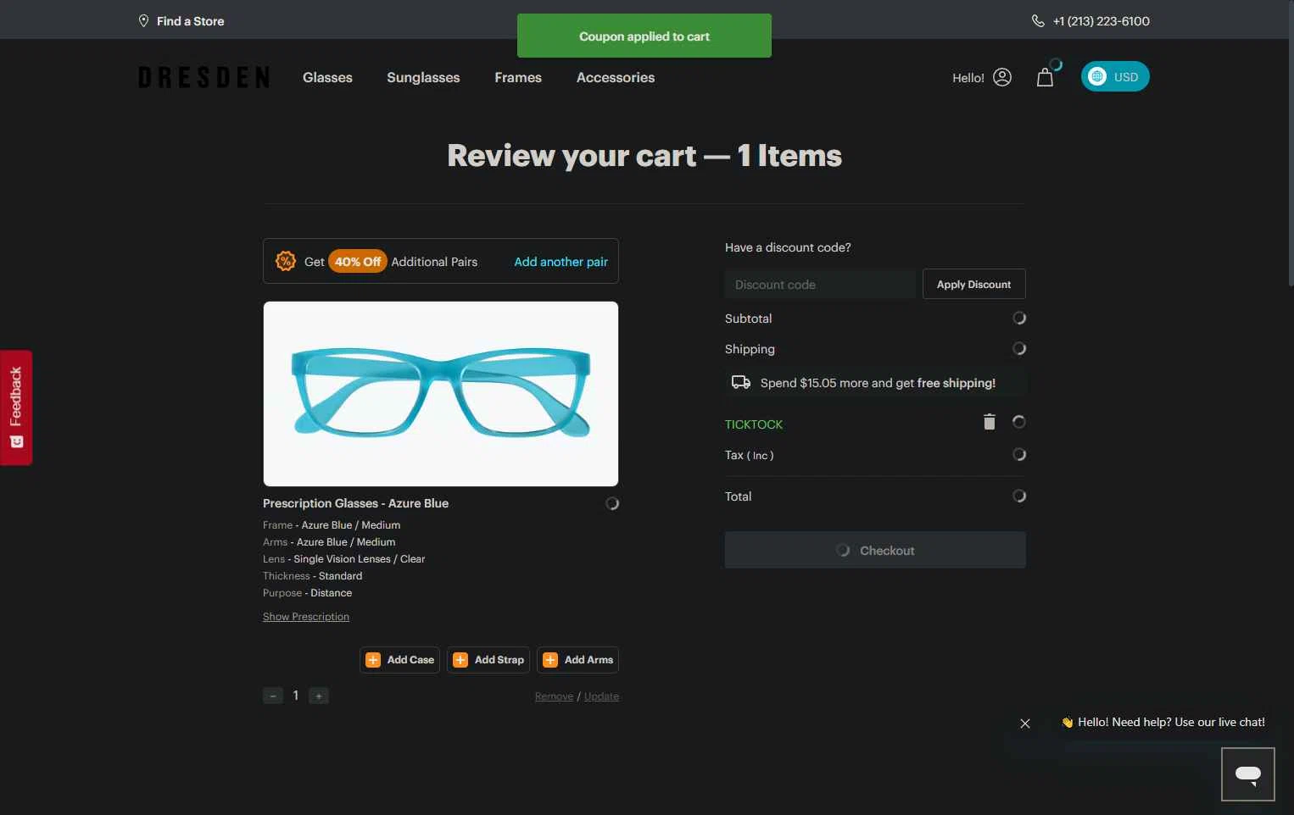
Task: Go to the DRESDEN logo home page
Action: point(204,77)
